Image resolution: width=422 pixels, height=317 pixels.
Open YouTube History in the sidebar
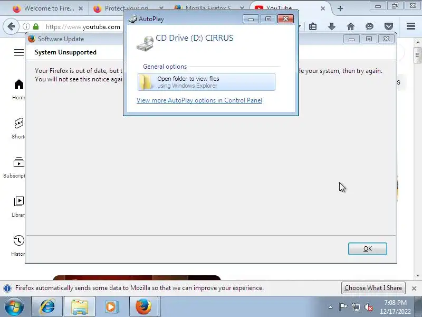point(18,246)
